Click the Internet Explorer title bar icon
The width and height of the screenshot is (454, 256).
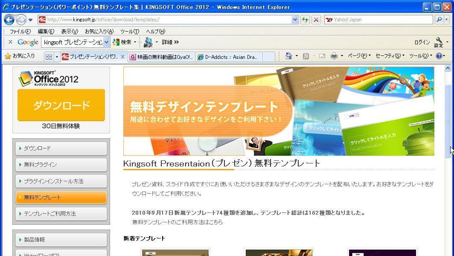click(x=6, y=7)
